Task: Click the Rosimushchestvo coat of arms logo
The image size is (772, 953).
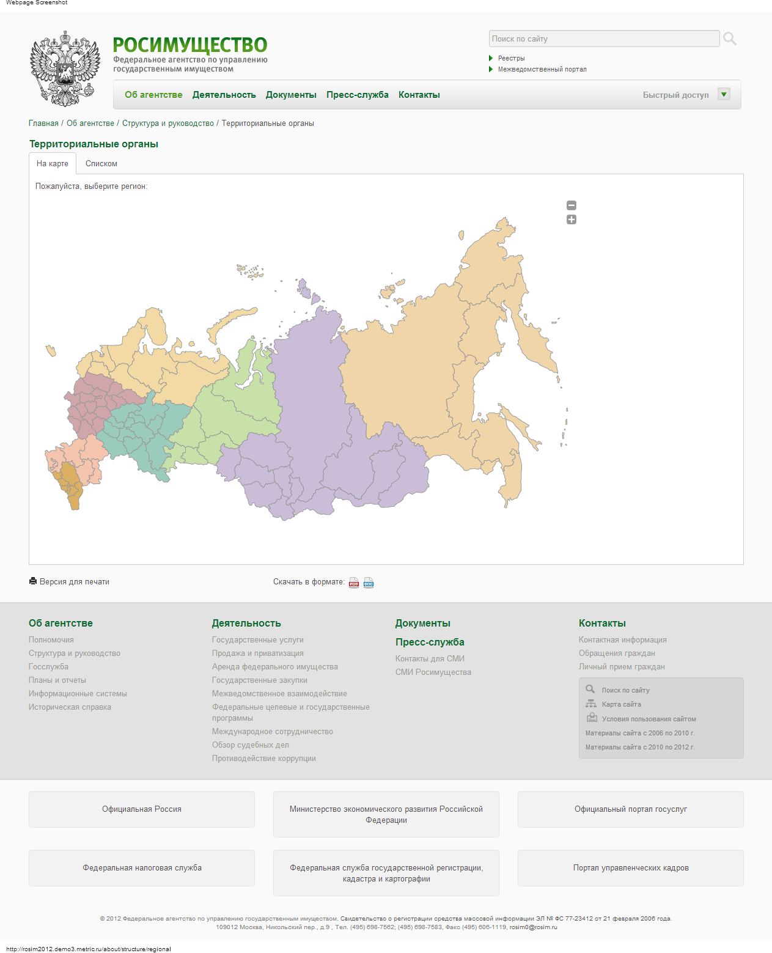Action: tap(65, 69)
